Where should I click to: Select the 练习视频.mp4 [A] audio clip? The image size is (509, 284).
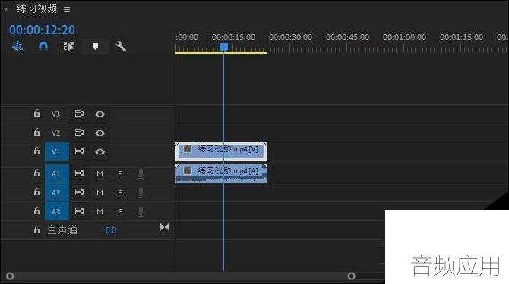click(x=221, y=173)
